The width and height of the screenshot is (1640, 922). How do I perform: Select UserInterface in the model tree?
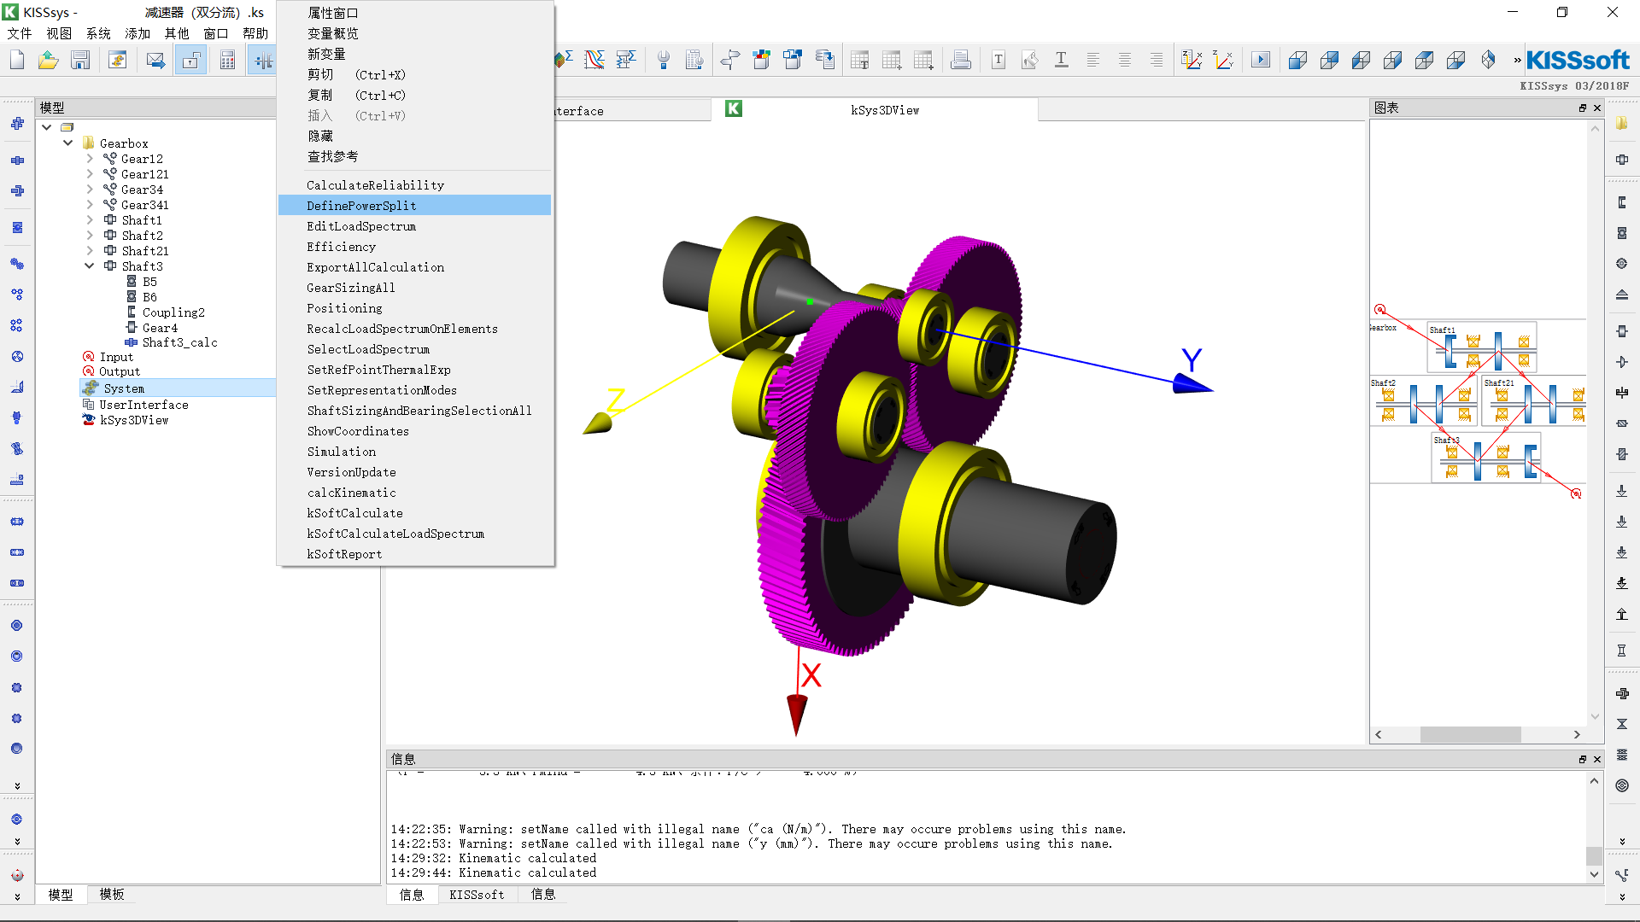[x=143, y=405]
